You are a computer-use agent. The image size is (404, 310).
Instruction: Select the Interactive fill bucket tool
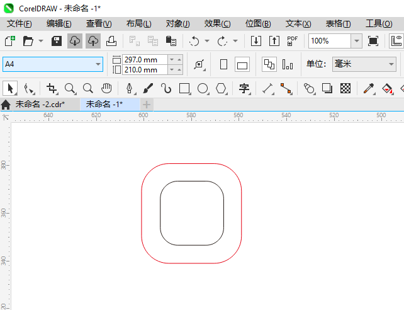(x=387, y=88)
